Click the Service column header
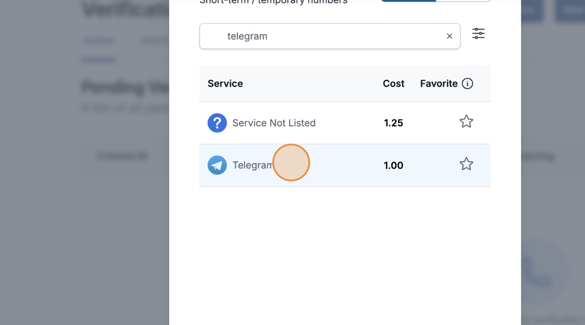Screen dimensions: 585x325 coord(225,84)
